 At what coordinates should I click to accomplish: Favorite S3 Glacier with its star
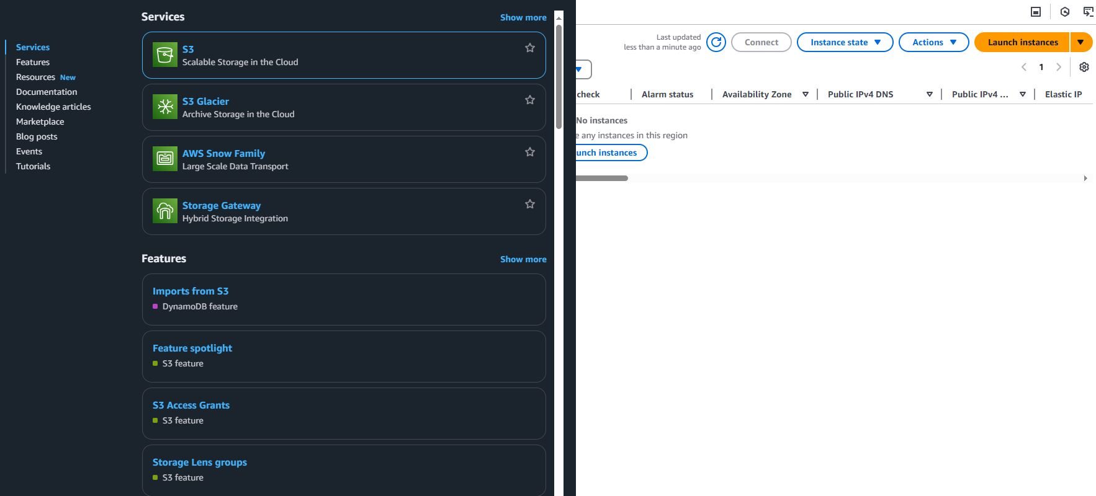[x=530, y=100]
